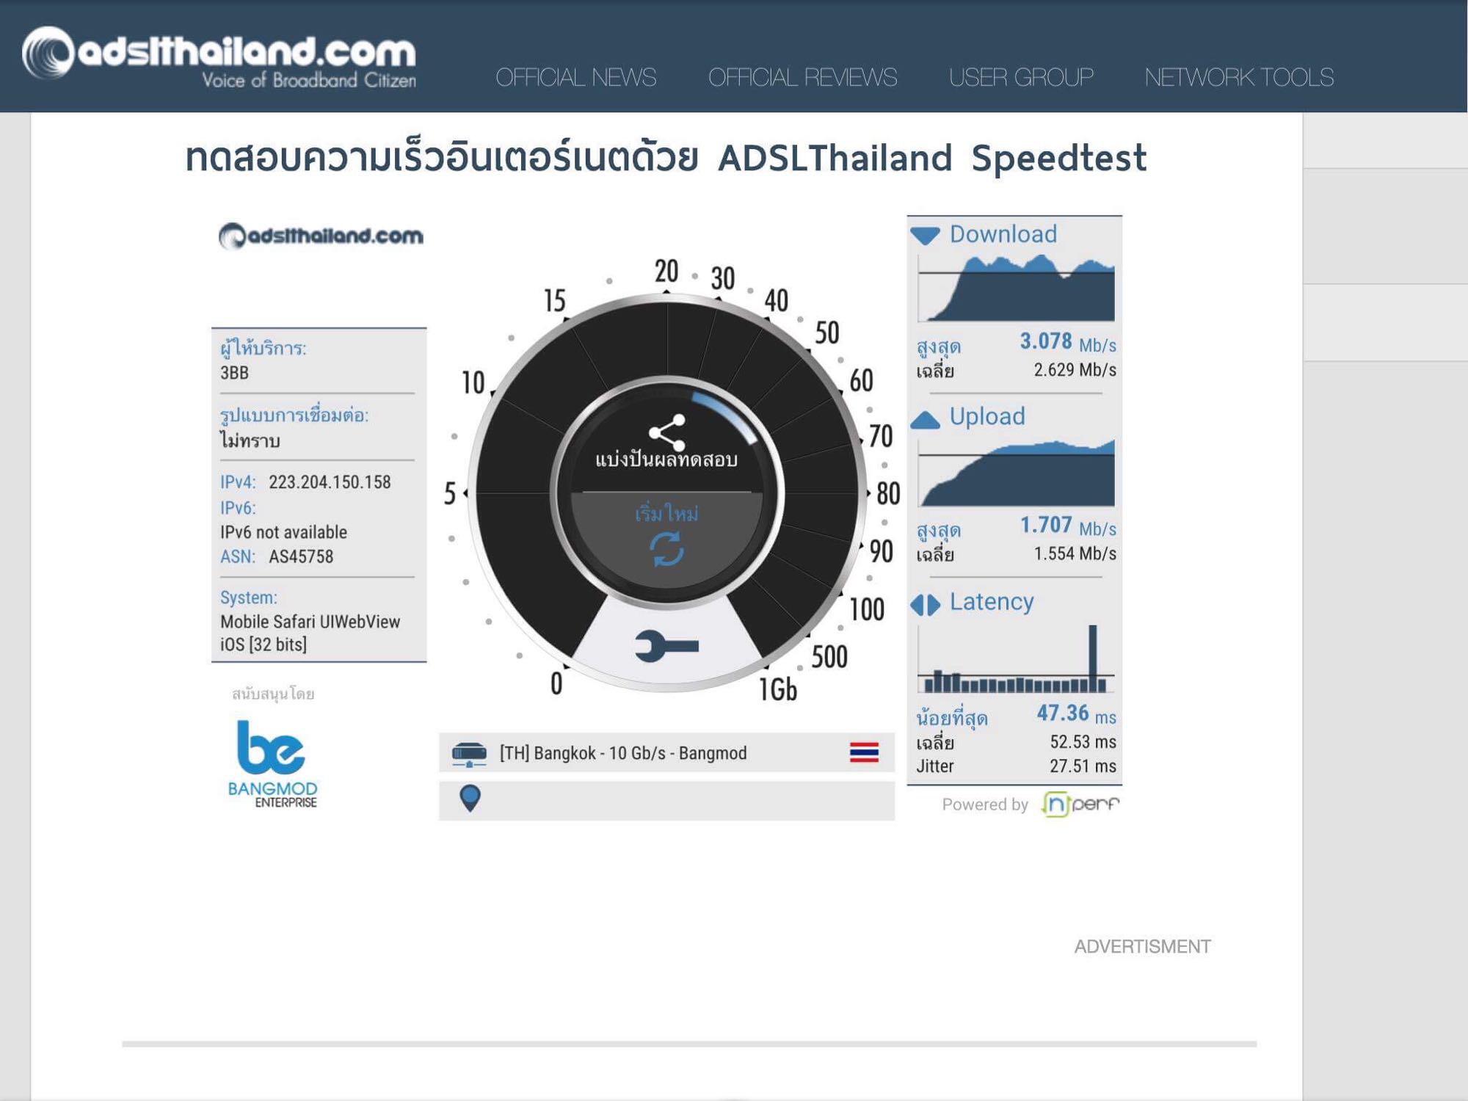The width and height of the screenshot is (1468, 1101).
Task: Click the 'ไม่ทราบ' connection type value
Action: tap(250, 440)
